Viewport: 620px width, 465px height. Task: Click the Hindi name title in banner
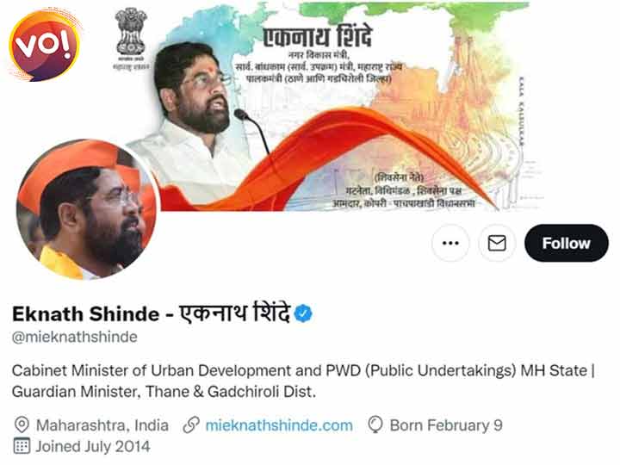318,37
